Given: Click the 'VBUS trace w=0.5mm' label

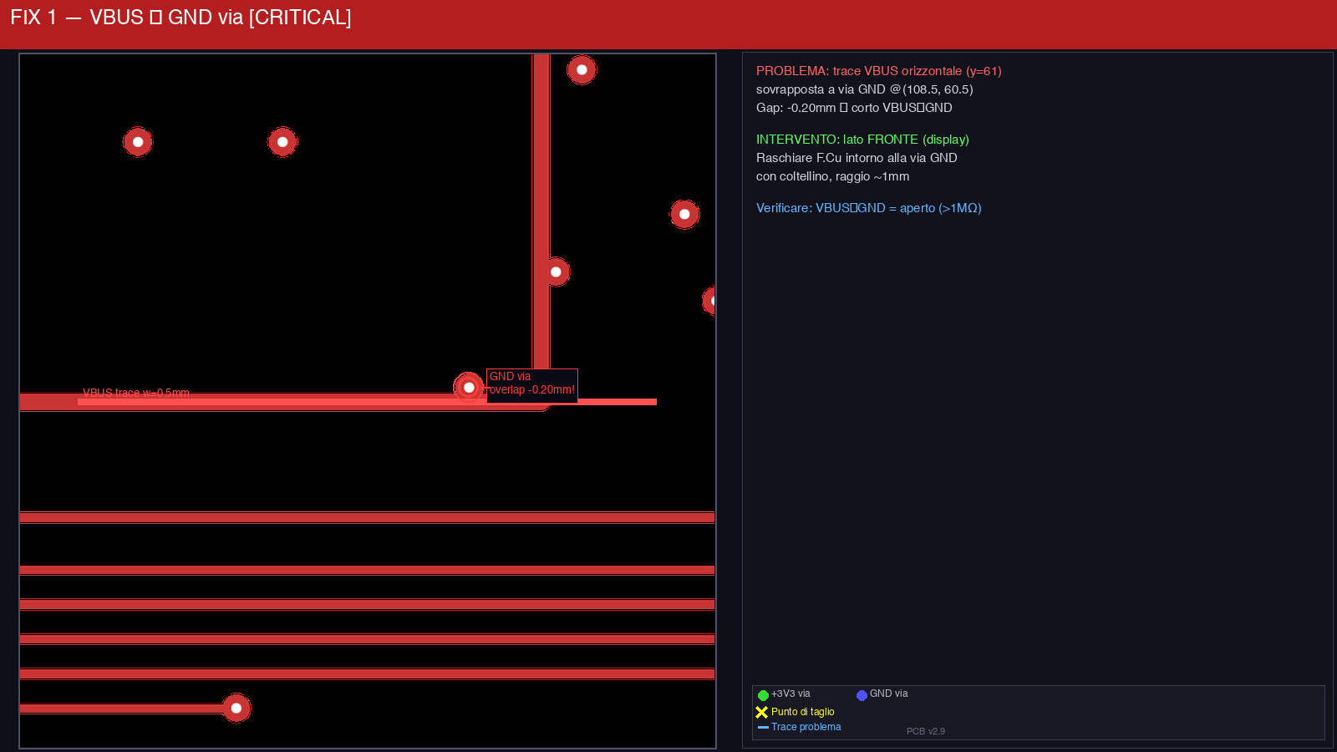Looking at the screenshot, I should [x=136, y=393].
